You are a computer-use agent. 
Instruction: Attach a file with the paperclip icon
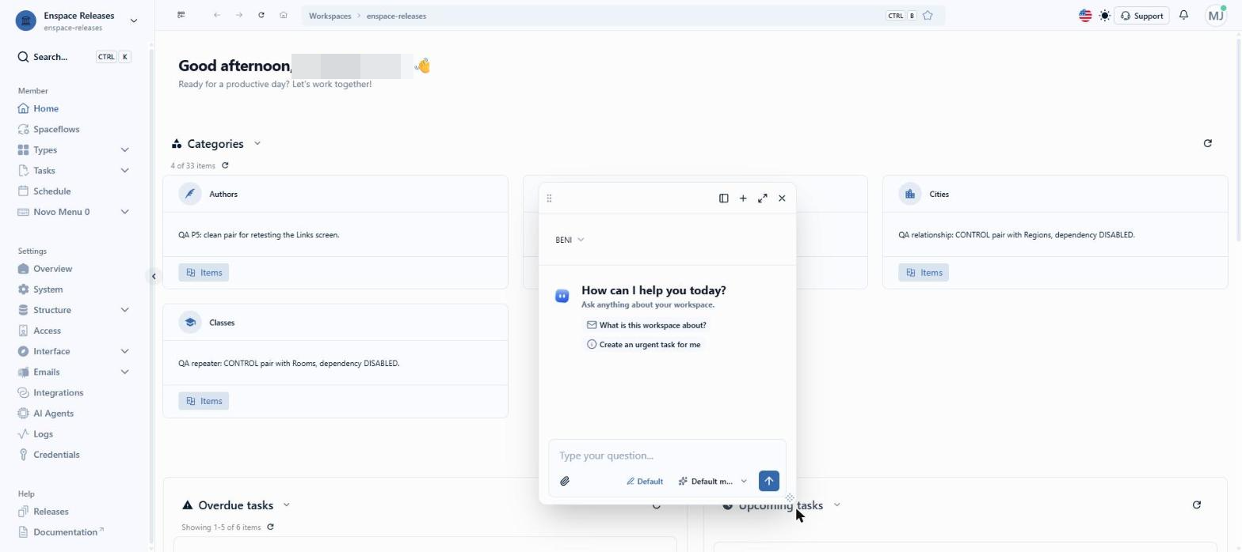point(565,481)
